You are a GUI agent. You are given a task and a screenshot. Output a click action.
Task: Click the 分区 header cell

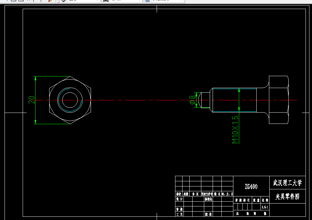[195, 194]
